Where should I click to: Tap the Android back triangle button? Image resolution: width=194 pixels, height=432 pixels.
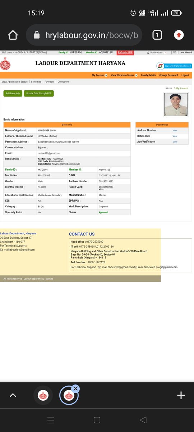point(143,420)
